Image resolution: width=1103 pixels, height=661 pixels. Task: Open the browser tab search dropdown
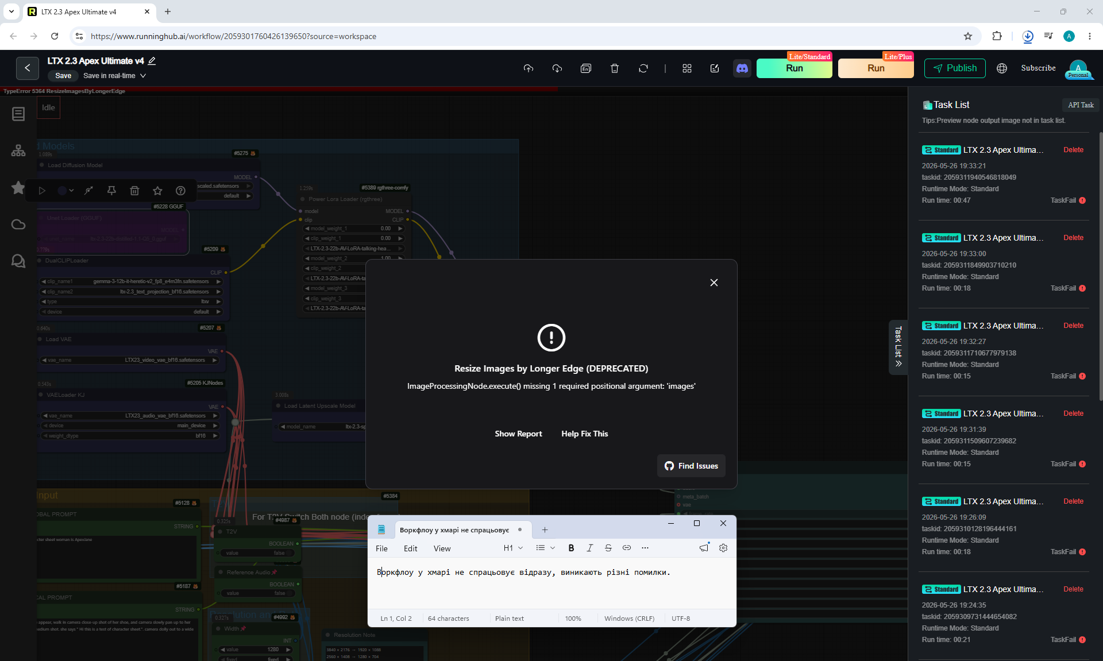[x=11, y=11]
